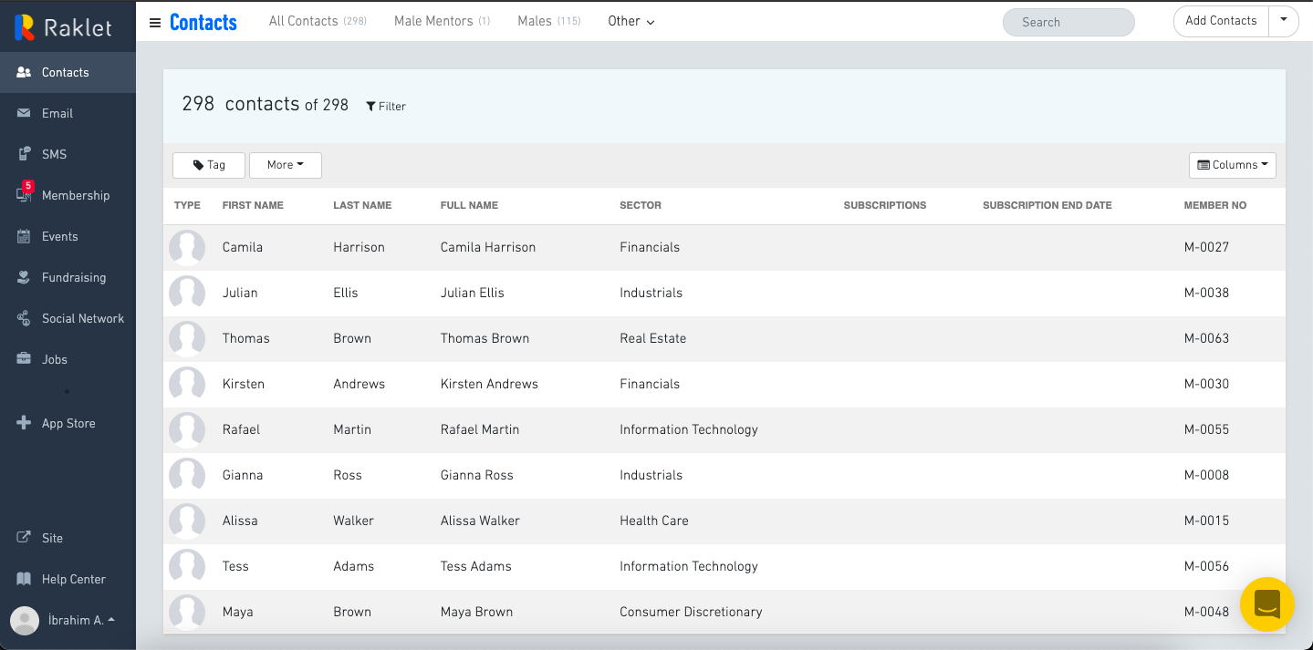The width and height of the screenshot is (1313, 650).
Task: Click the Raklet logo icon
Action: coord(25,27)
